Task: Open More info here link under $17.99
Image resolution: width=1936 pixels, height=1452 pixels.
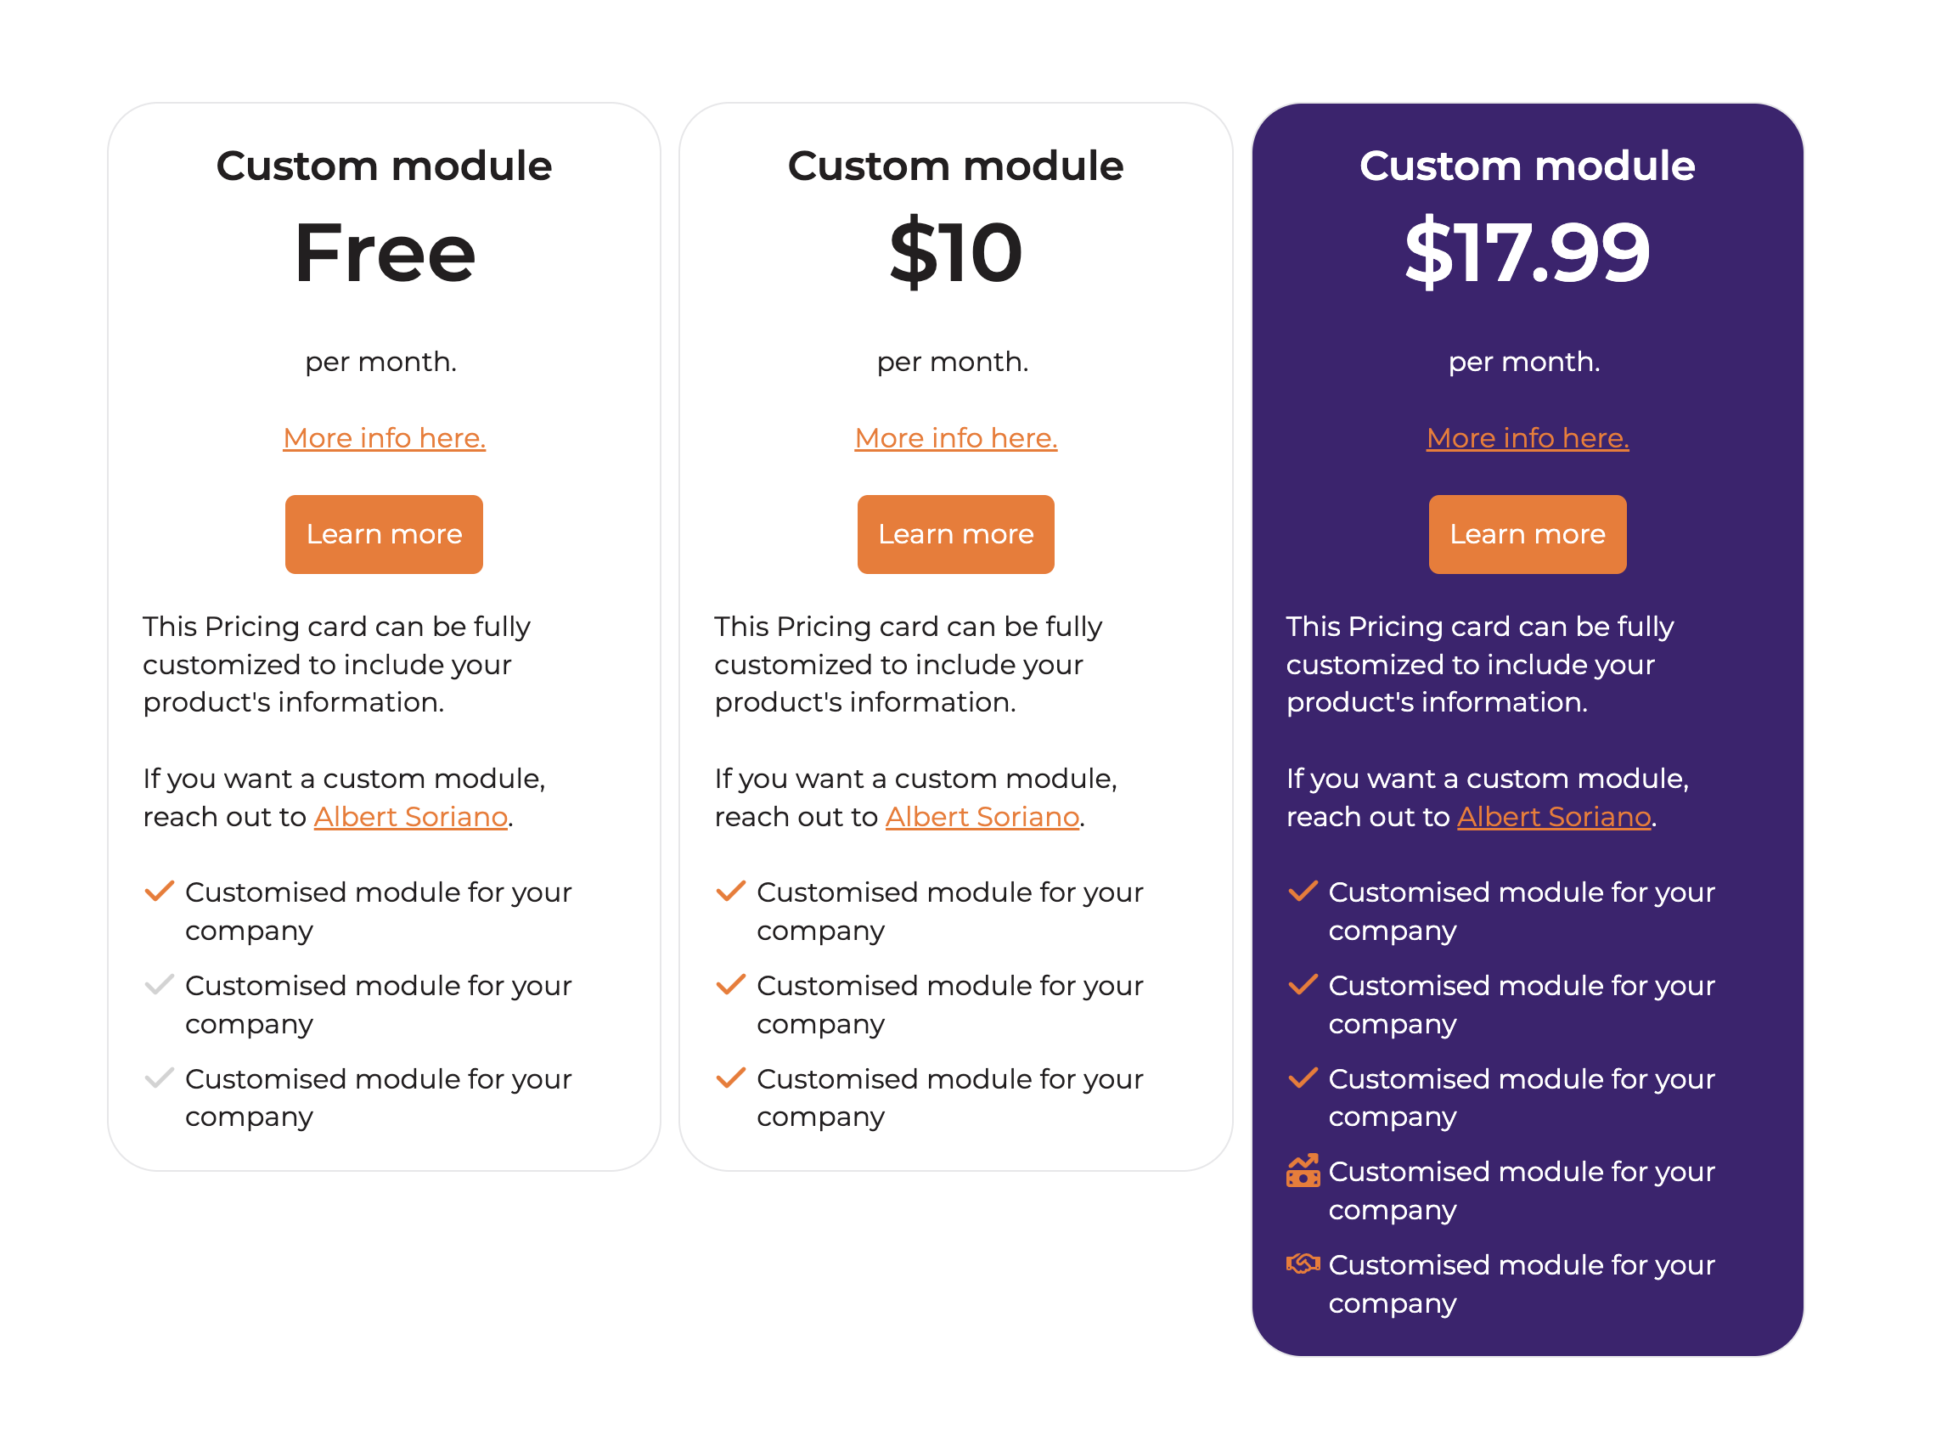Action: (x=1528, y=437)
